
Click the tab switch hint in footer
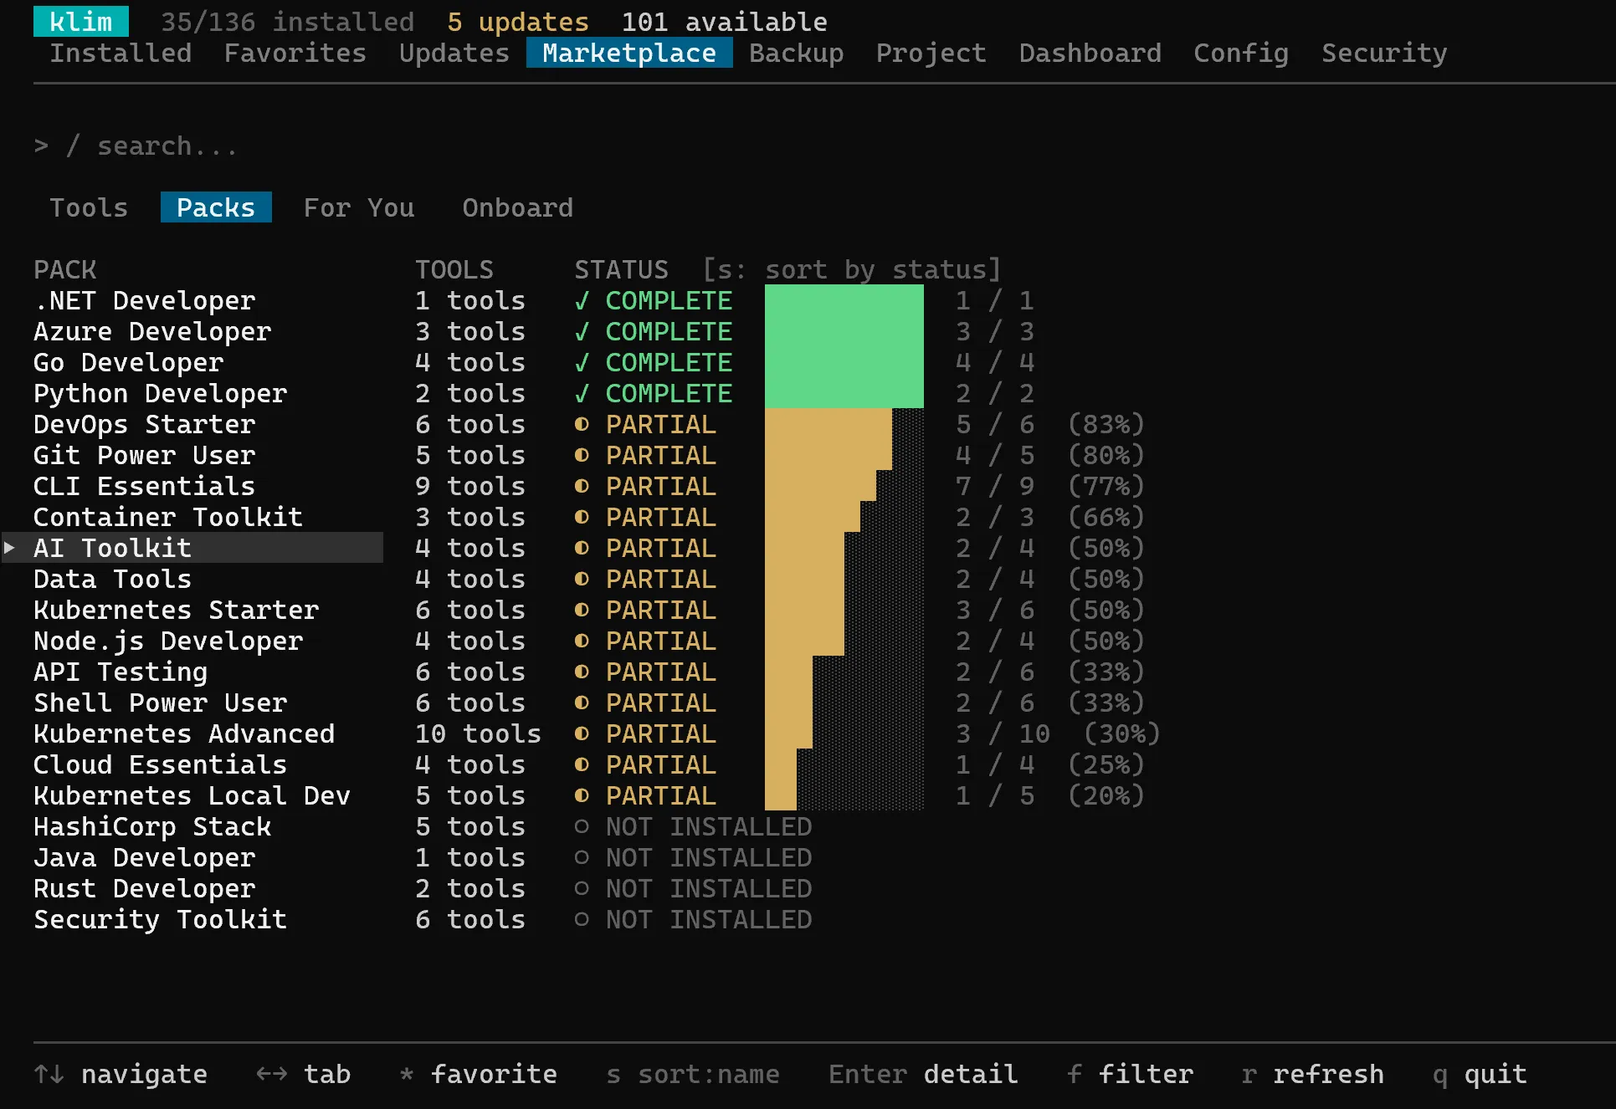(303, 1074)
